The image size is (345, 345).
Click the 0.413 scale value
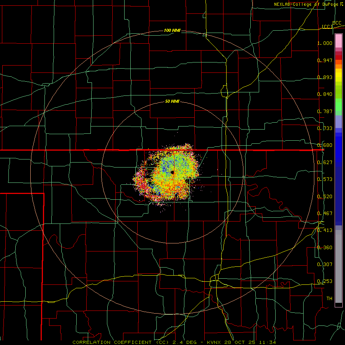tap(325, 230)
